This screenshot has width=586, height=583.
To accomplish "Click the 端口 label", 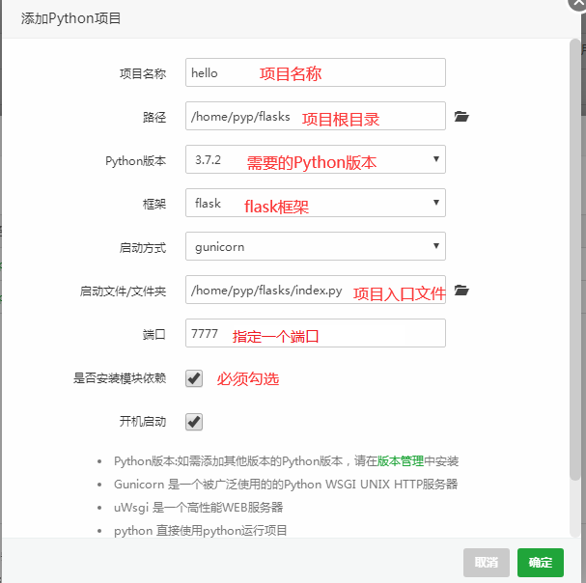I will [x=154, y=335].
